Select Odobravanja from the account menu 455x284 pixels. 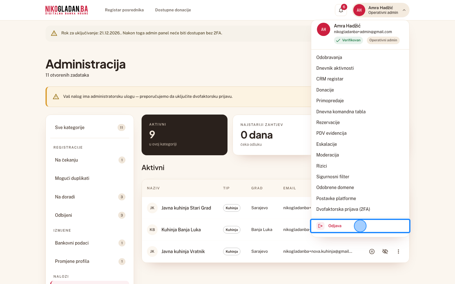(x=360, y=57)
